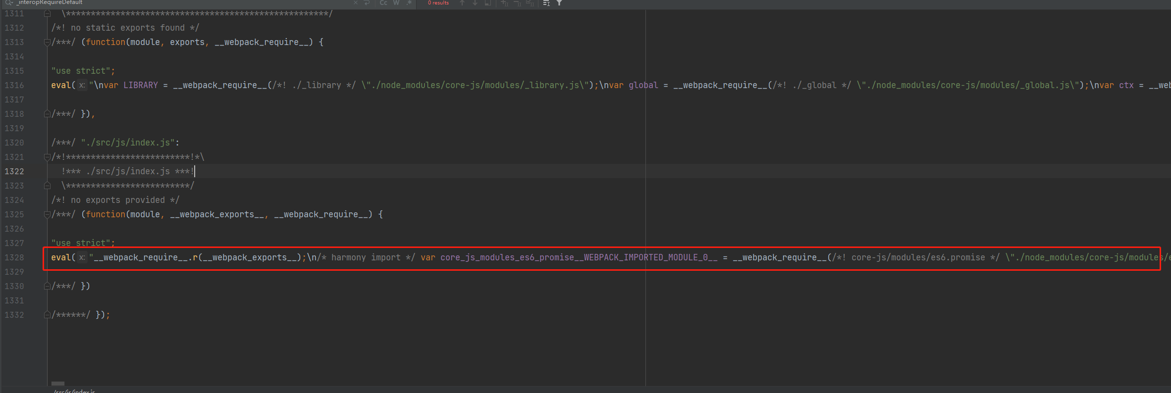Click 'exports' parameter on line 1313
This screenshot has width=1171, height=393.
tap(187, 42)
